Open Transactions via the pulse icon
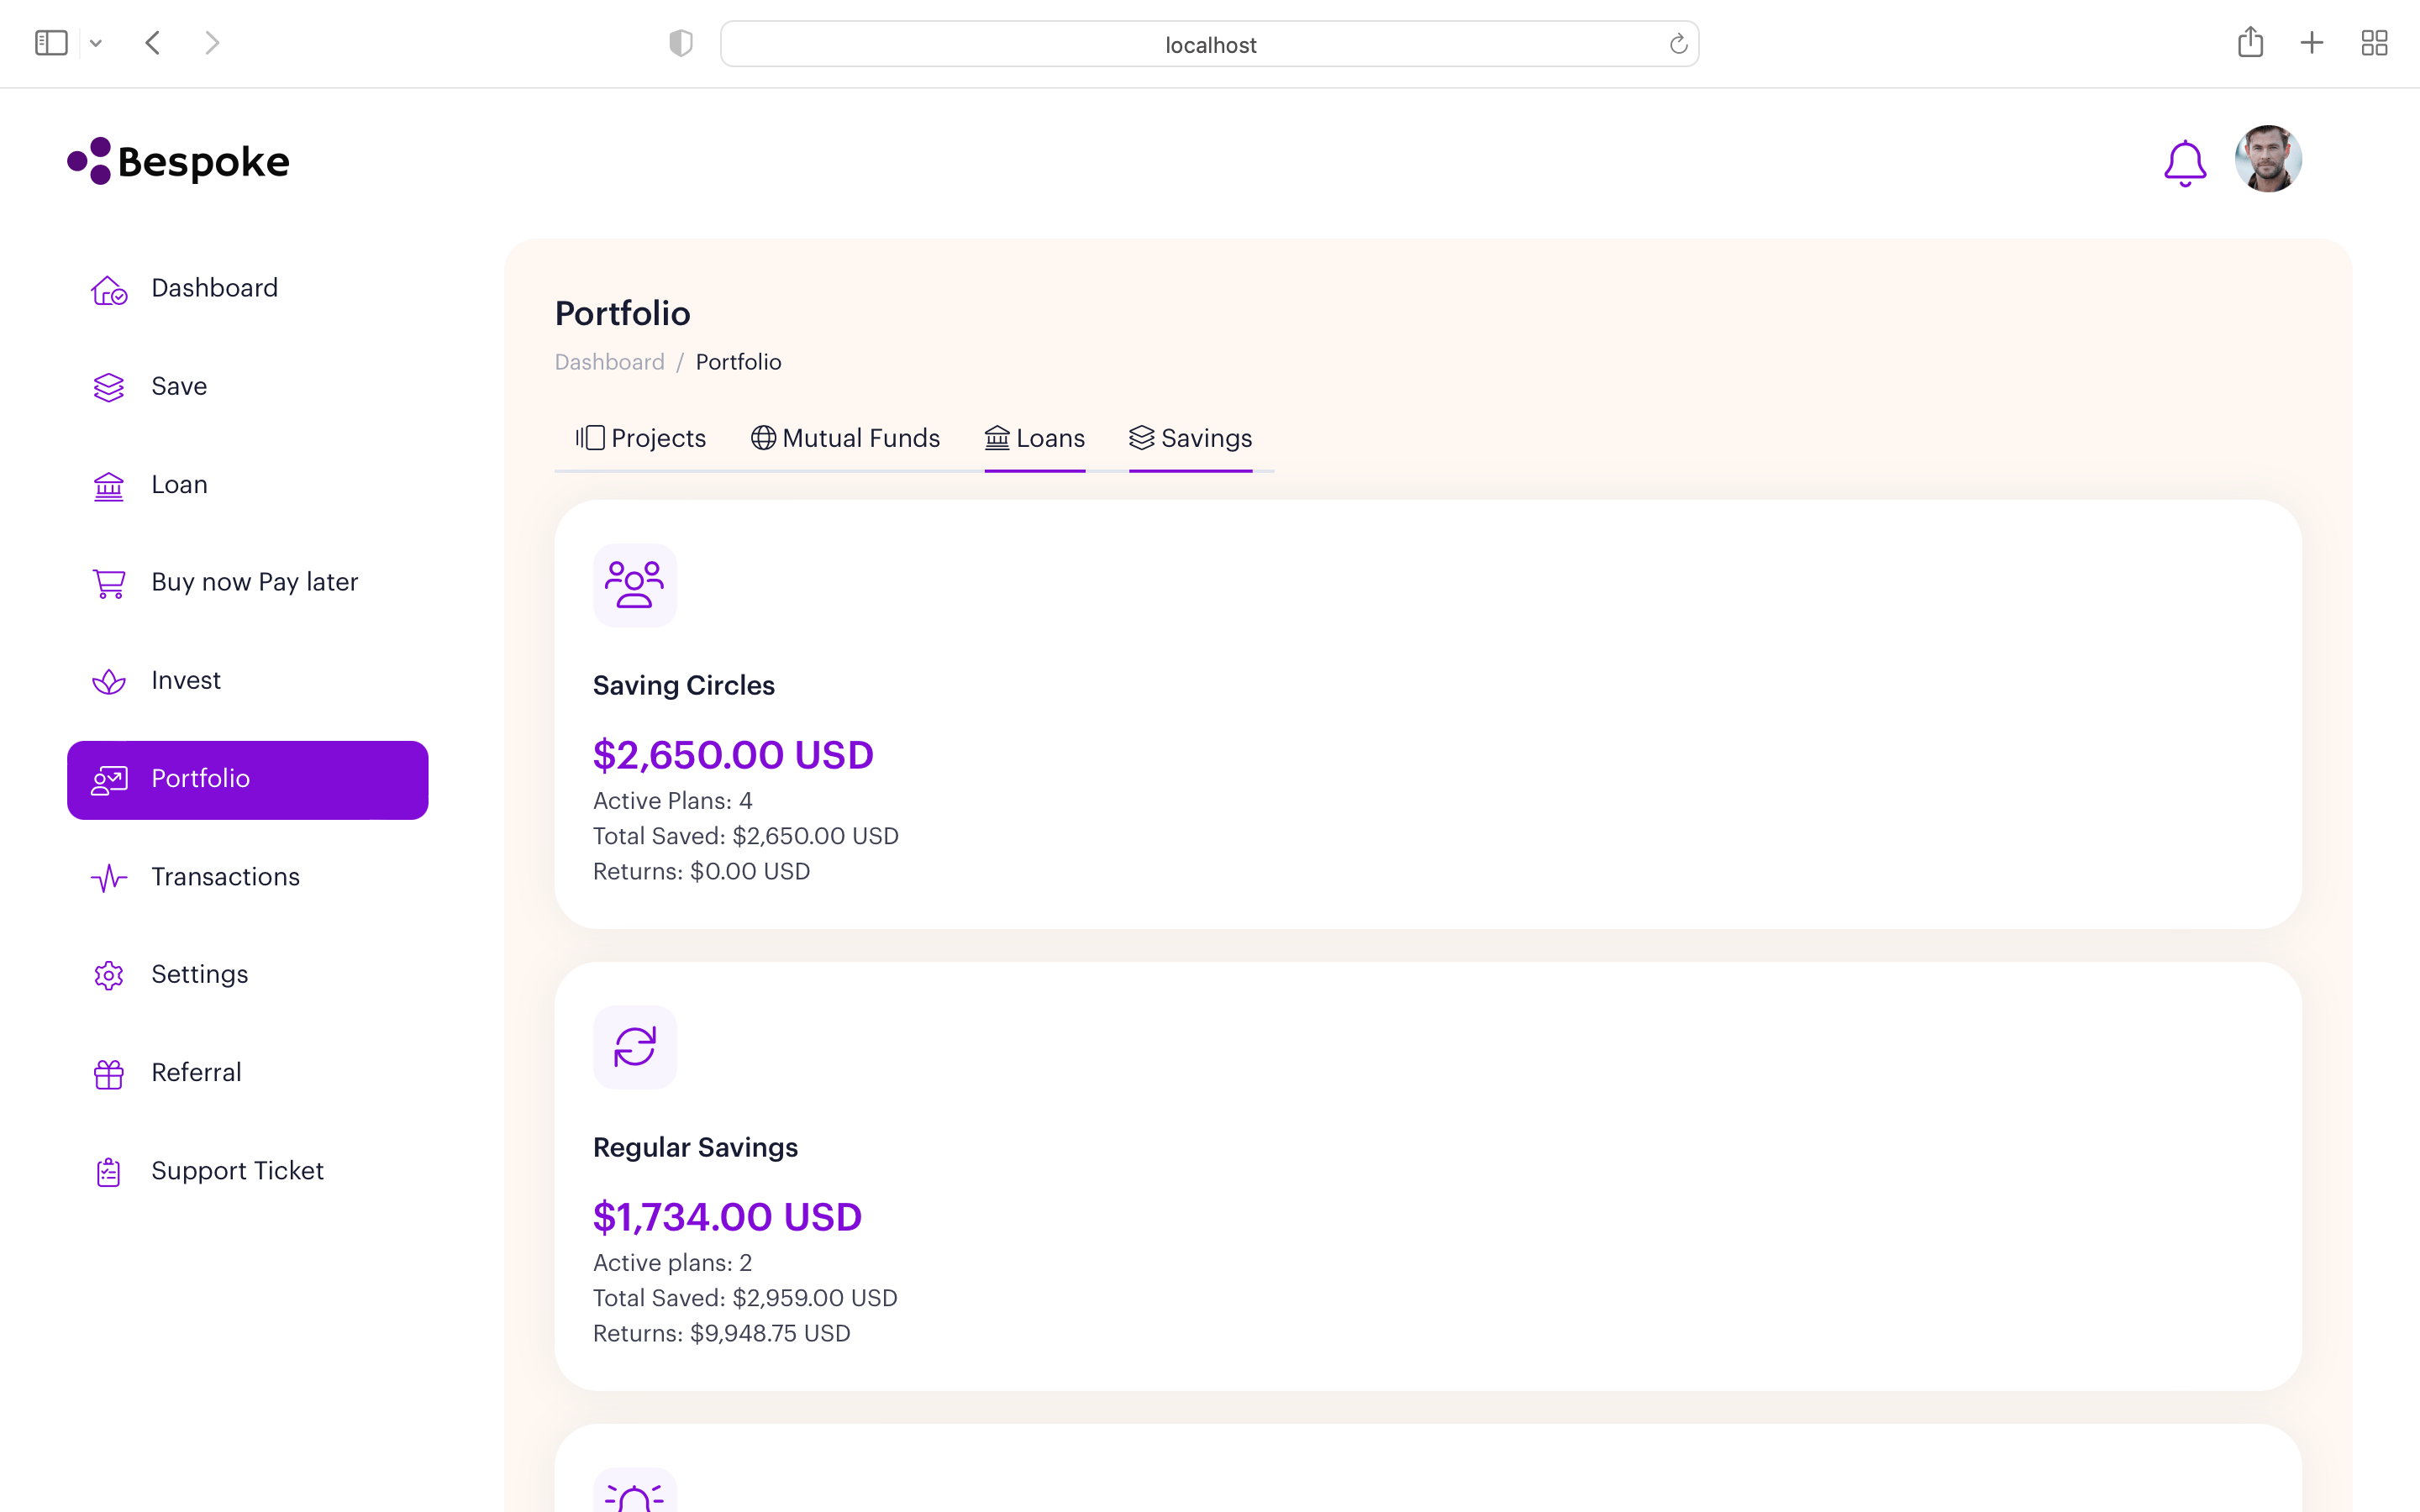Viewport: 2420px width, 1512px height. pos(108,878)
